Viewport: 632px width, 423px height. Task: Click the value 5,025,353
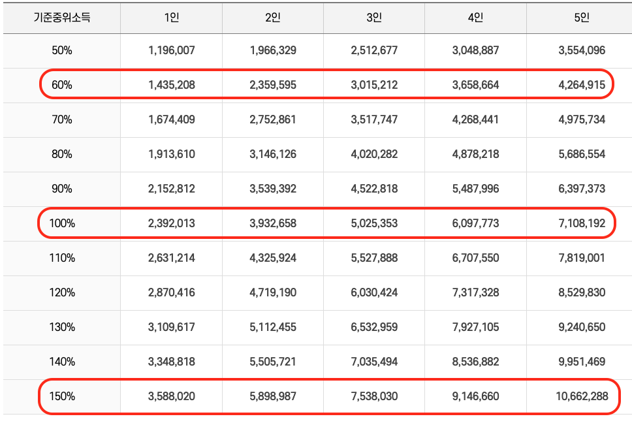(374, 223)
